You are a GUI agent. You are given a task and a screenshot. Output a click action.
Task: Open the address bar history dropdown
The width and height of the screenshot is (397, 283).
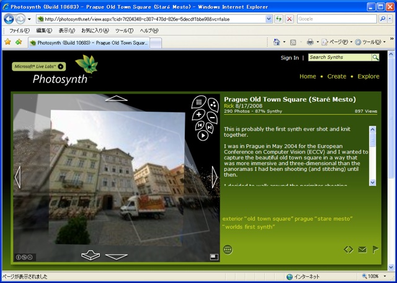click(x=269, y=19)
